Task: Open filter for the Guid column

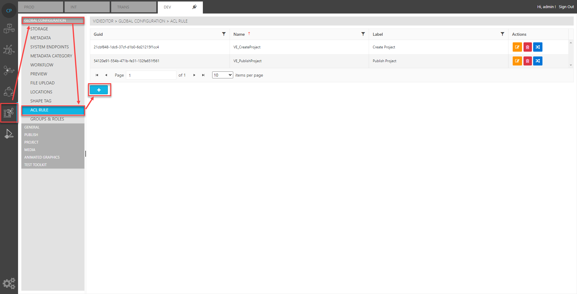Action: pos(224,34)
